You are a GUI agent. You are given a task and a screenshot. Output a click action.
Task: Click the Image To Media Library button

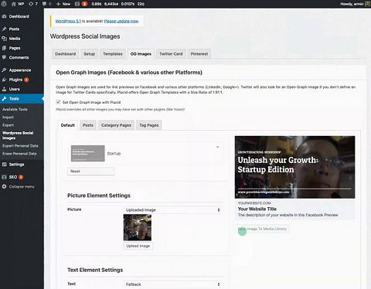click(263, 229)
